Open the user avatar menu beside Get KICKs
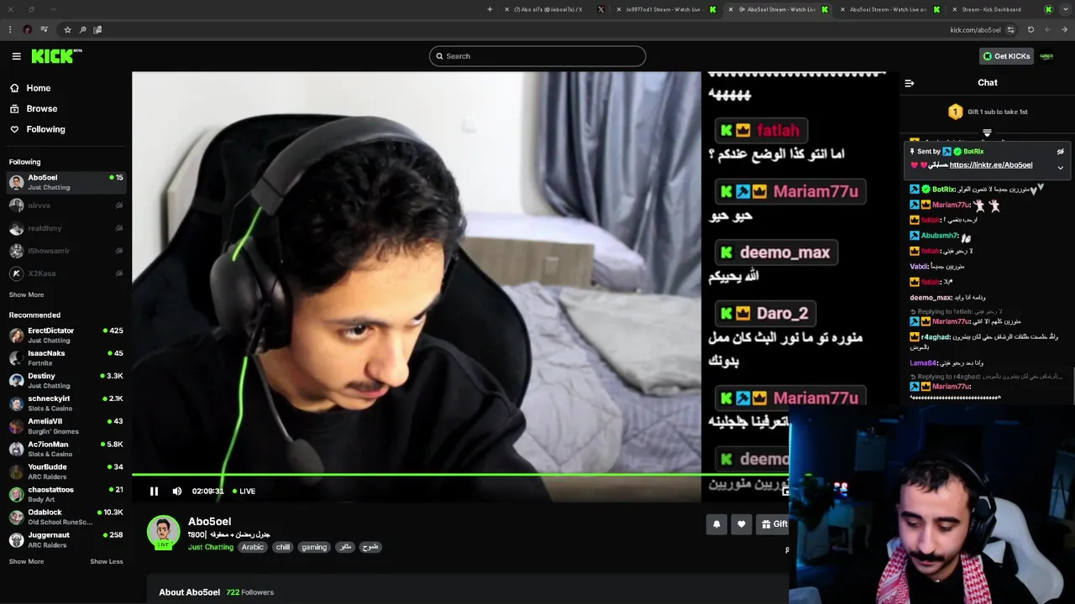The width and height of the screenshot is (1075, 604). [1046, 56]
